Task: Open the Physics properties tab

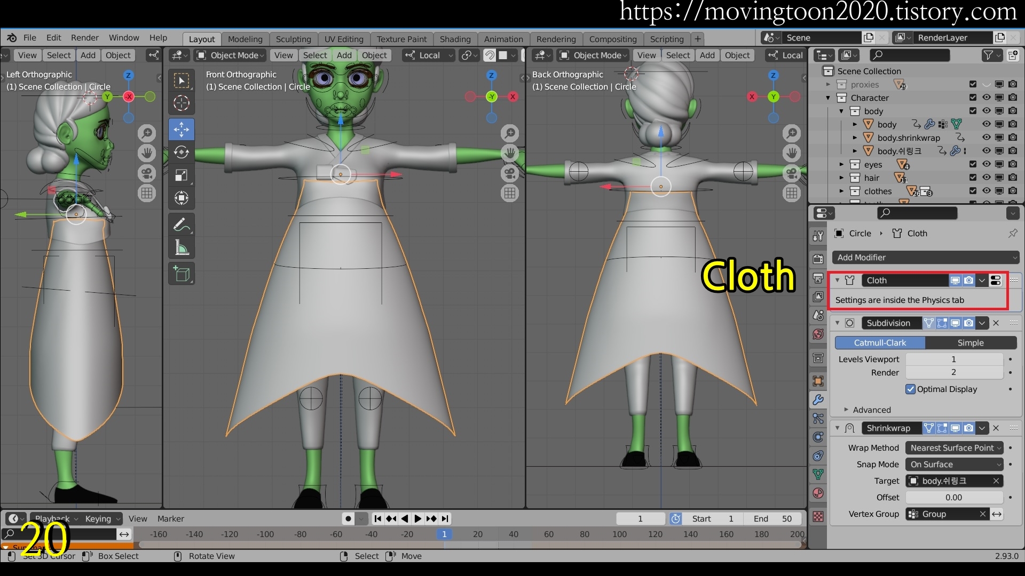Action: click(818, 437)
